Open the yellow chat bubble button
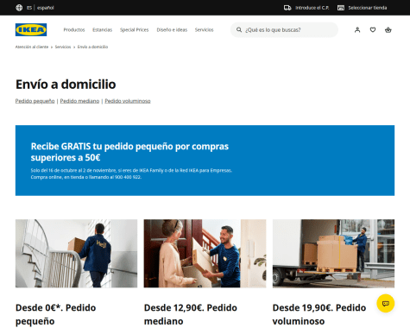Viewport: 410px width, 328px height. pyautogui.click(x=386, y=303)
